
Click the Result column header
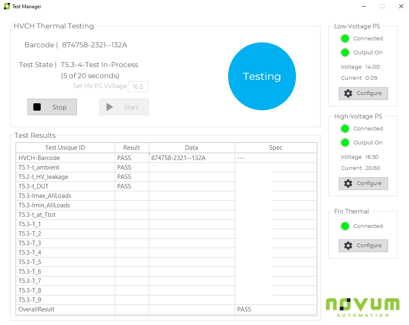[x=132, y=148]
